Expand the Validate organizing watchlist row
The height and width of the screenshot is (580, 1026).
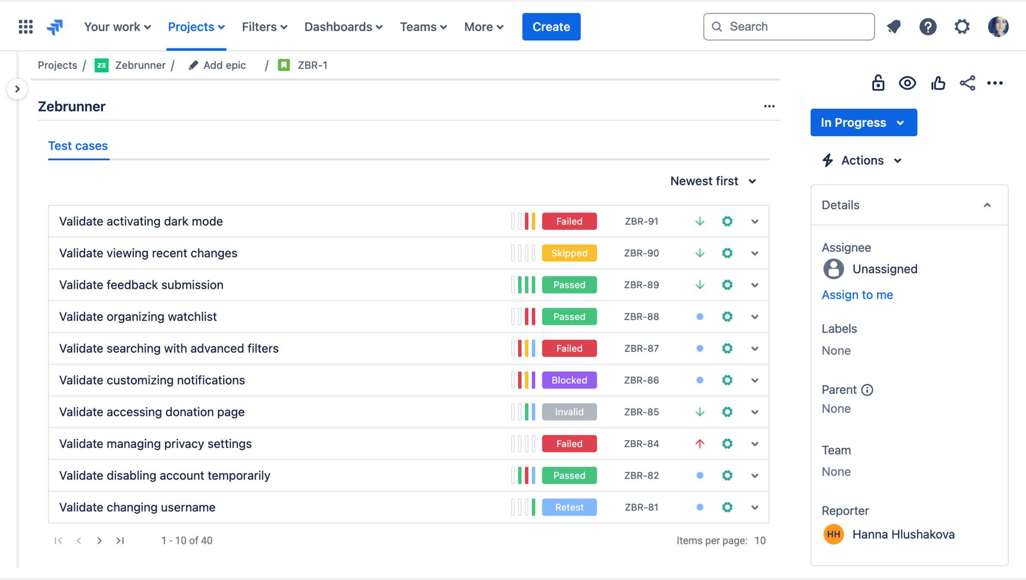[754, 317]
